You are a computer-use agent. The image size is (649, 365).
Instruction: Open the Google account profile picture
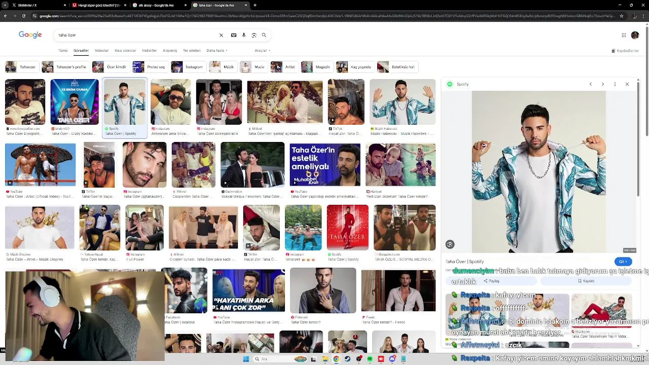[x=635, y=35]
